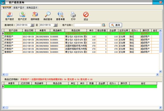
Task: Open end date calendar dropdown
Action: tap(55, 25)
